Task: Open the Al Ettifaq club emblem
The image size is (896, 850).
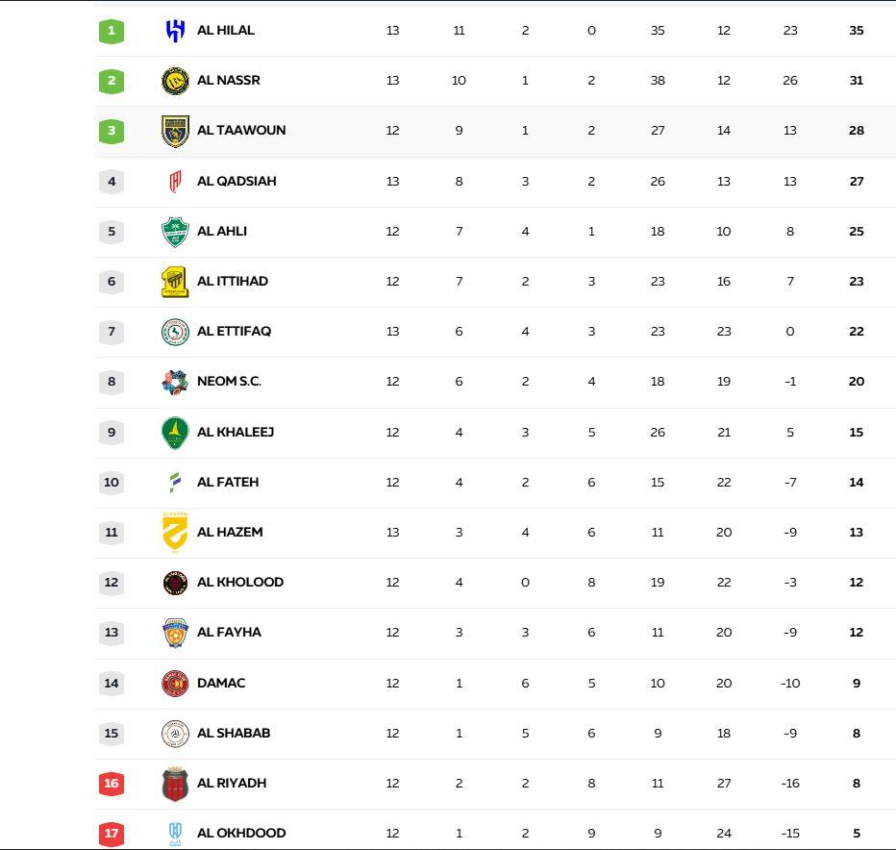Action: point(175,332)
